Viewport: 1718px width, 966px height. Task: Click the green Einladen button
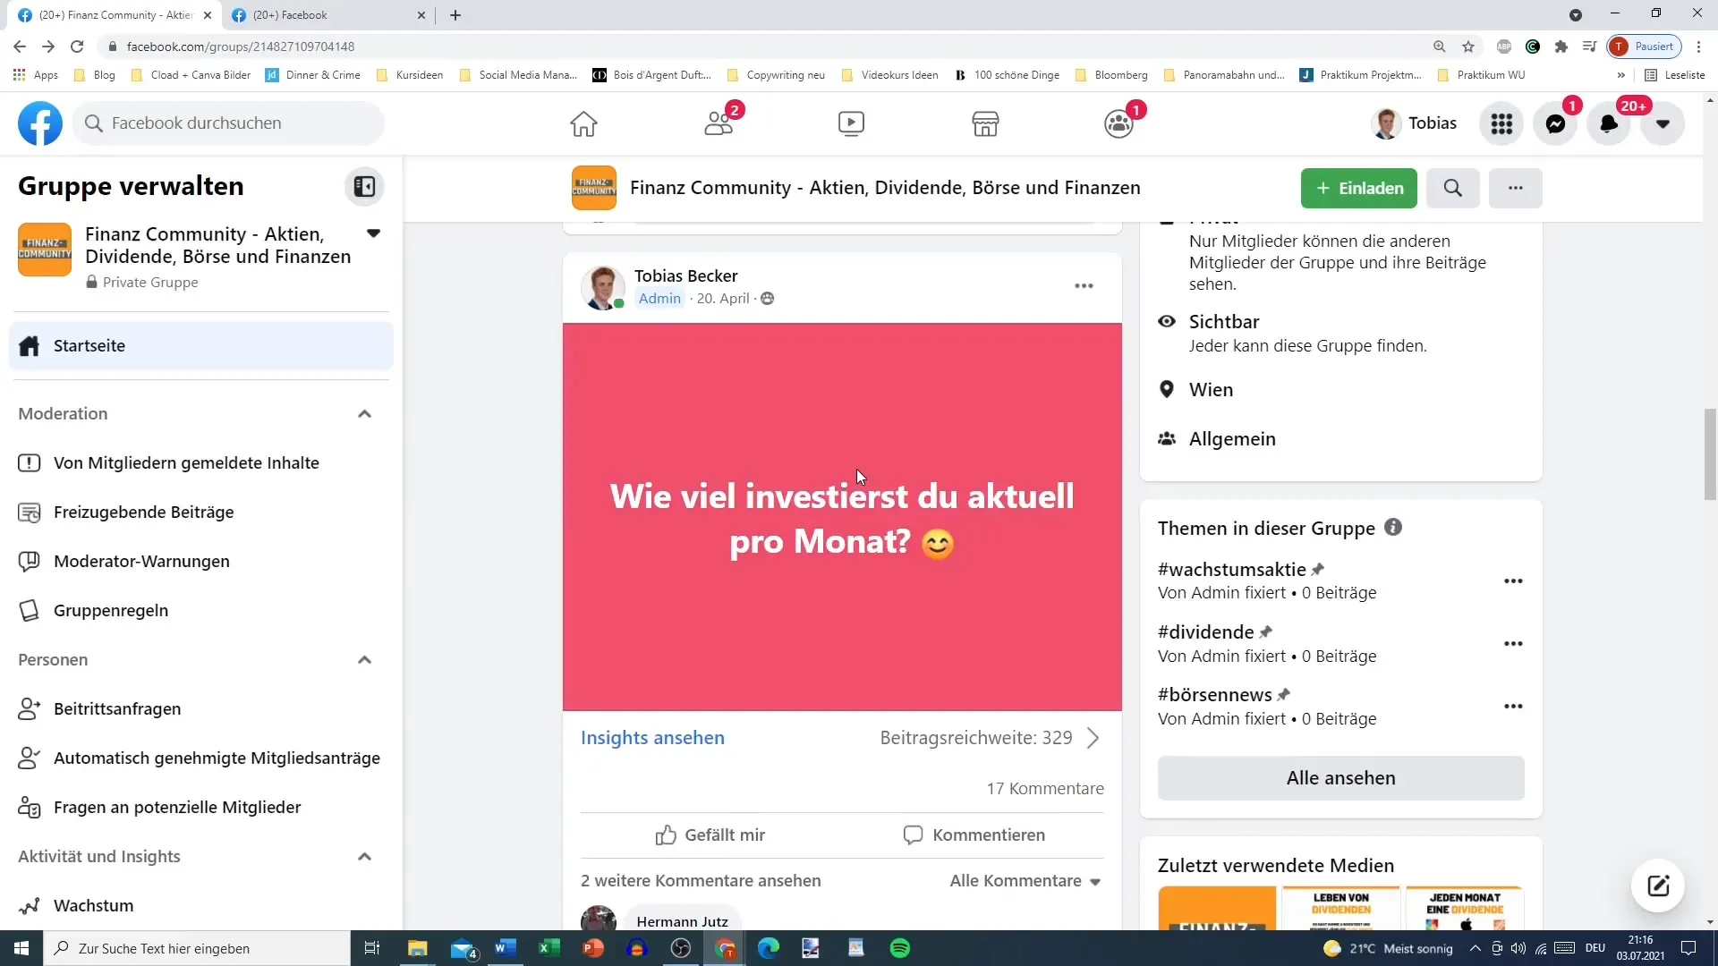[x=1358, y=188]
